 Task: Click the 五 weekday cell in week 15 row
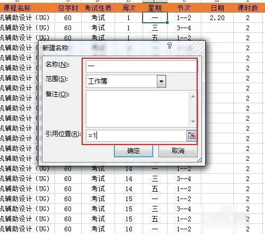coord(155,219)
